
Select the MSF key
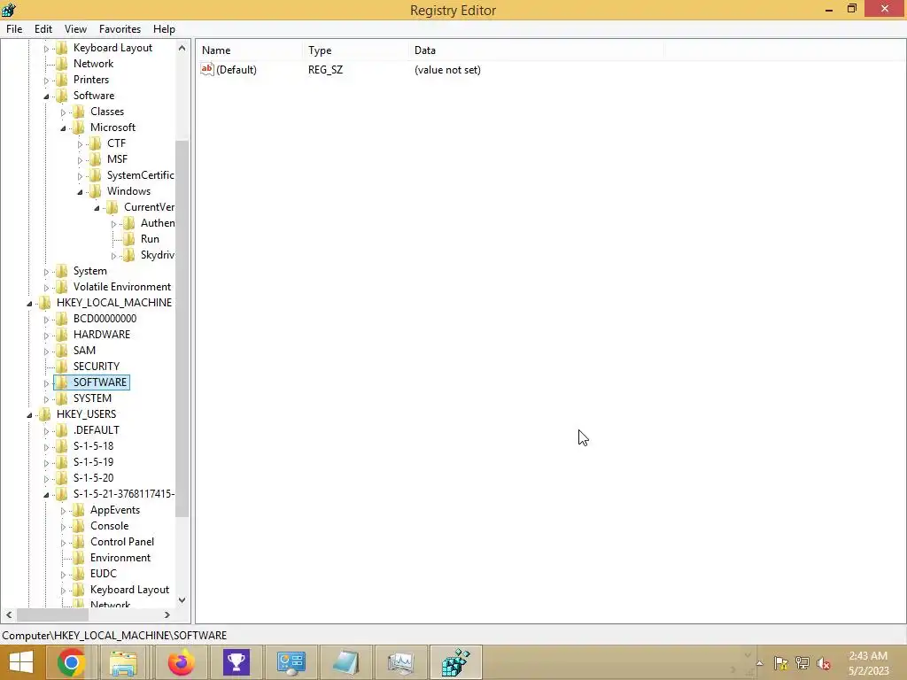(x=117, y=159)
